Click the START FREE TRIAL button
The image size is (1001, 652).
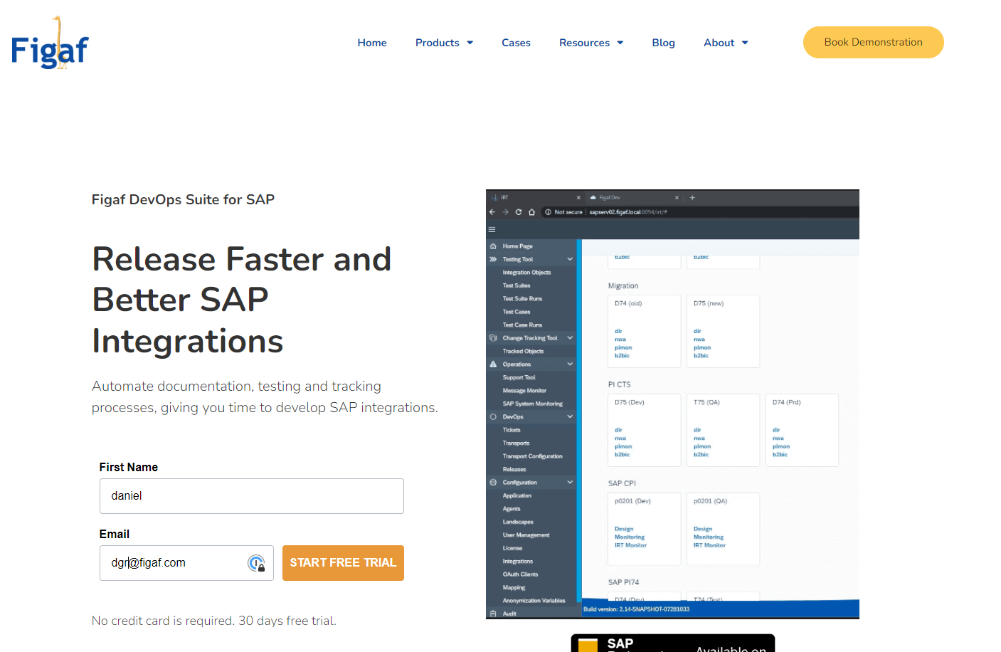tap(343, 563)
